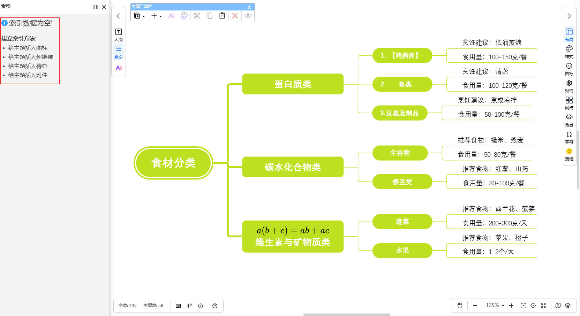Toggle the eye visibility icon in the topic toolbar
Viewport: 580px width, 316px height.
click(x=248, y=16)
